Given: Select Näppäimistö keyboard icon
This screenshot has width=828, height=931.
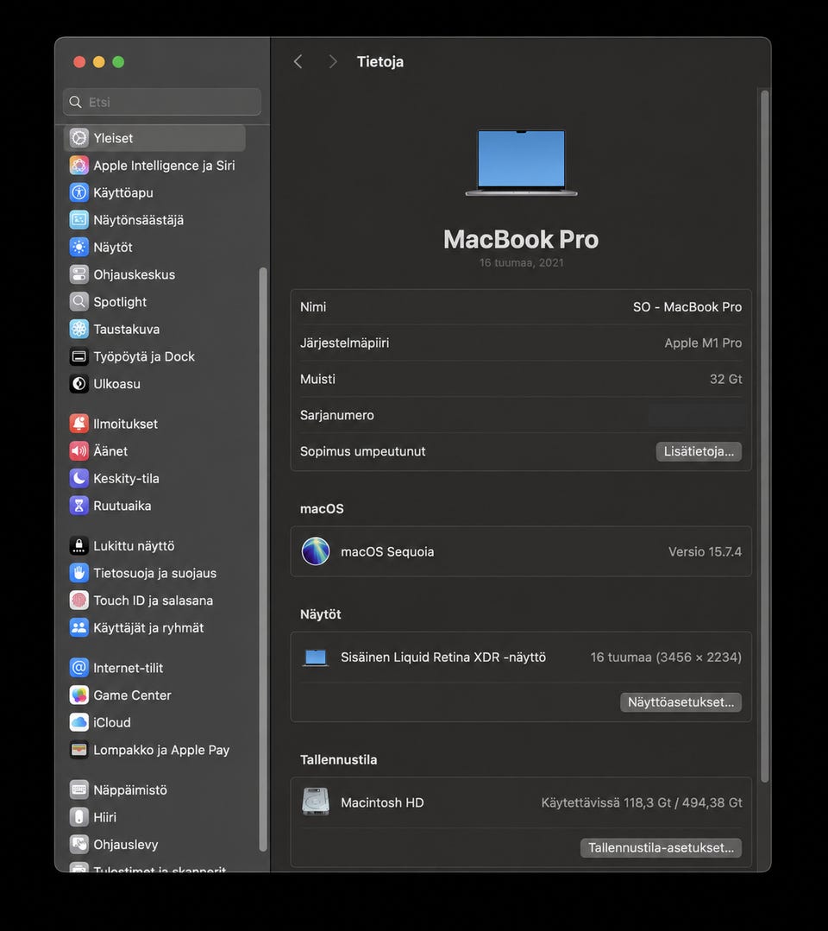Looking at the screenshot, I should click(x=79, y=789).
